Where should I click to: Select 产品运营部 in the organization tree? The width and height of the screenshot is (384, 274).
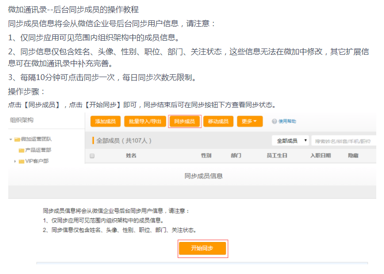pyautogui.click(x=38, y=150)
